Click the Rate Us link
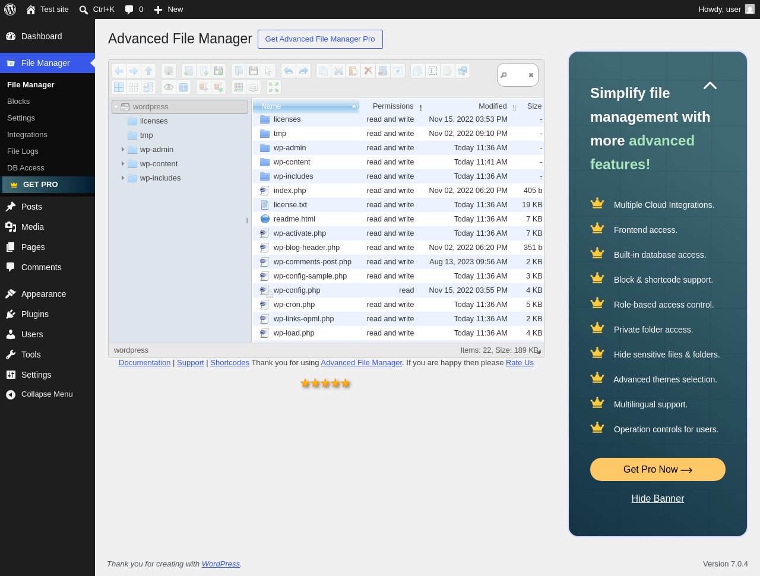This screenshot has width=760, height=576. [520, 363]
